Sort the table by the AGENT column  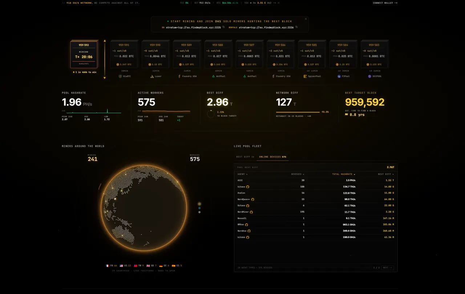242,174
